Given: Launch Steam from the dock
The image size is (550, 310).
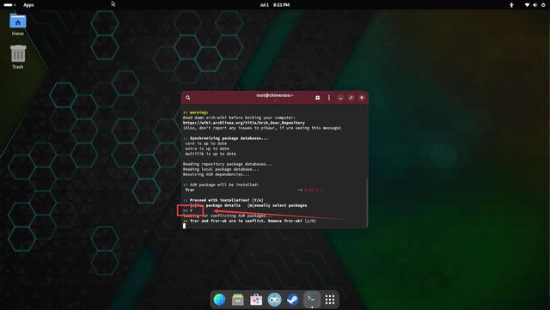Looking at the screenshot, I should click(x=293, y=300).
